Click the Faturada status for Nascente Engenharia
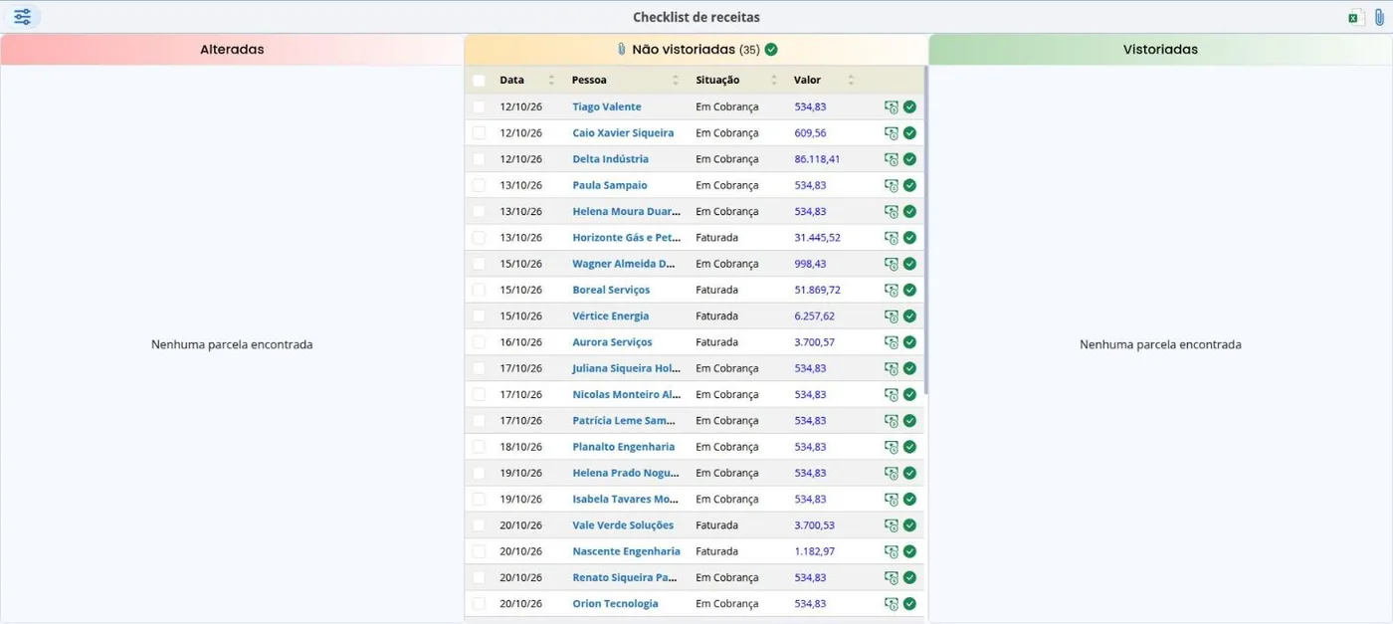Image resolution: width=1393 pixels, height=624 pixels. point(716,551)
